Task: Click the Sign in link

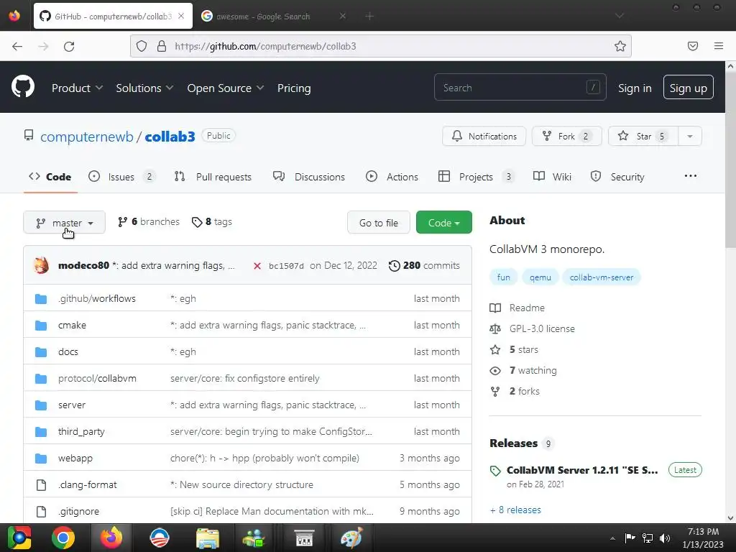Action: (635, 88)
